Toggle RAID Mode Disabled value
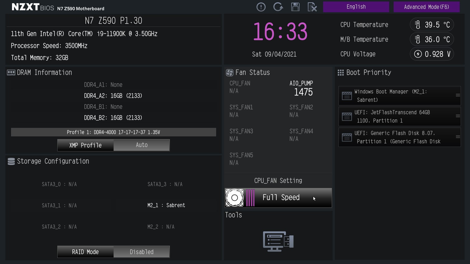470x264 pixels. (x=142, y=252)
